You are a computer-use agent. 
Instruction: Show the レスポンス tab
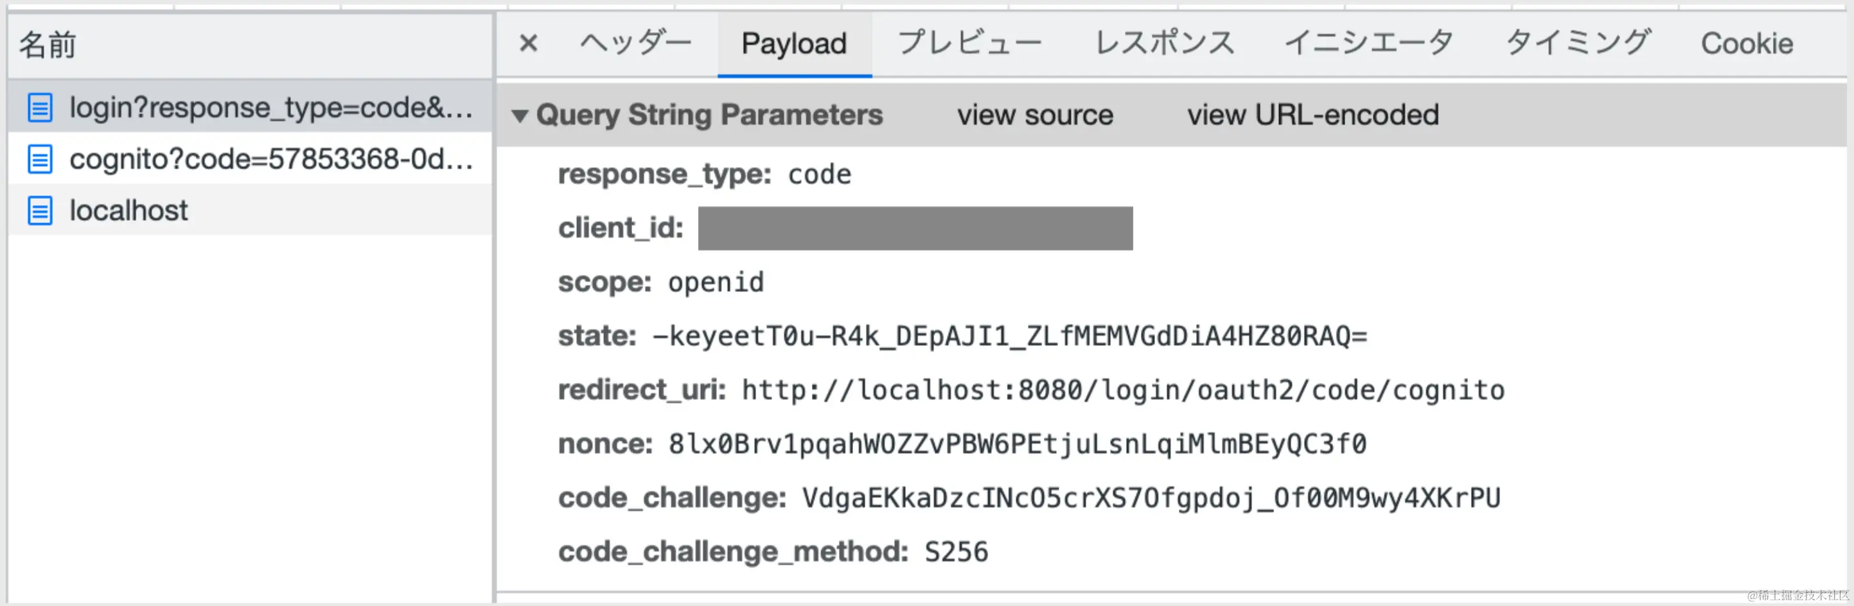pos(1164,43)
